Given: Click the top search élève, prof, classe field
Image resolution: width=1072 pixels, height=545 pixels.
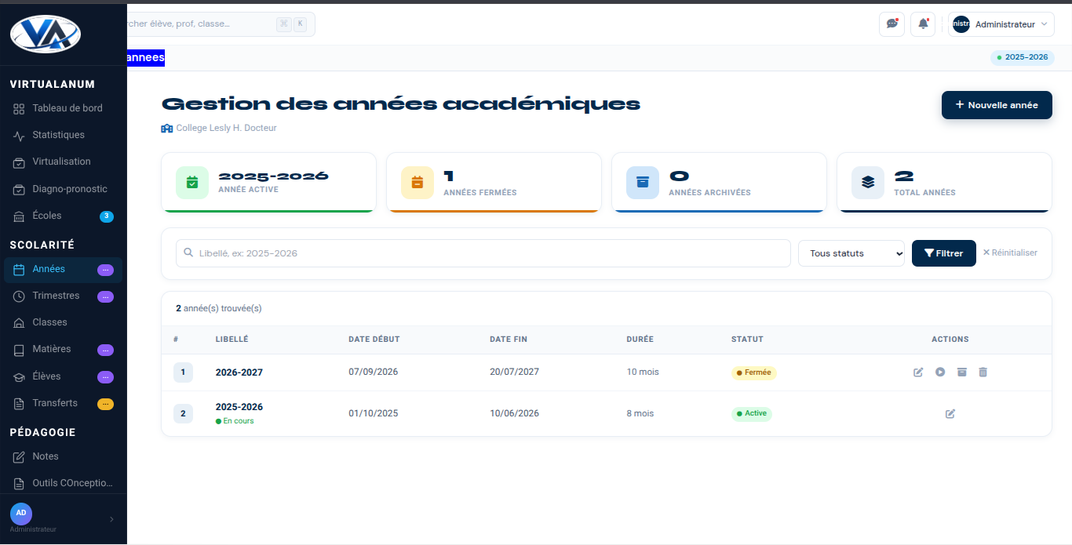Looking at the screenshot, I should [221, 24].
